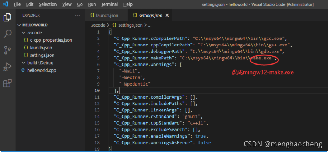Click the gcc.exe path string value
The image size is (328, 152).
coord(239,39)
